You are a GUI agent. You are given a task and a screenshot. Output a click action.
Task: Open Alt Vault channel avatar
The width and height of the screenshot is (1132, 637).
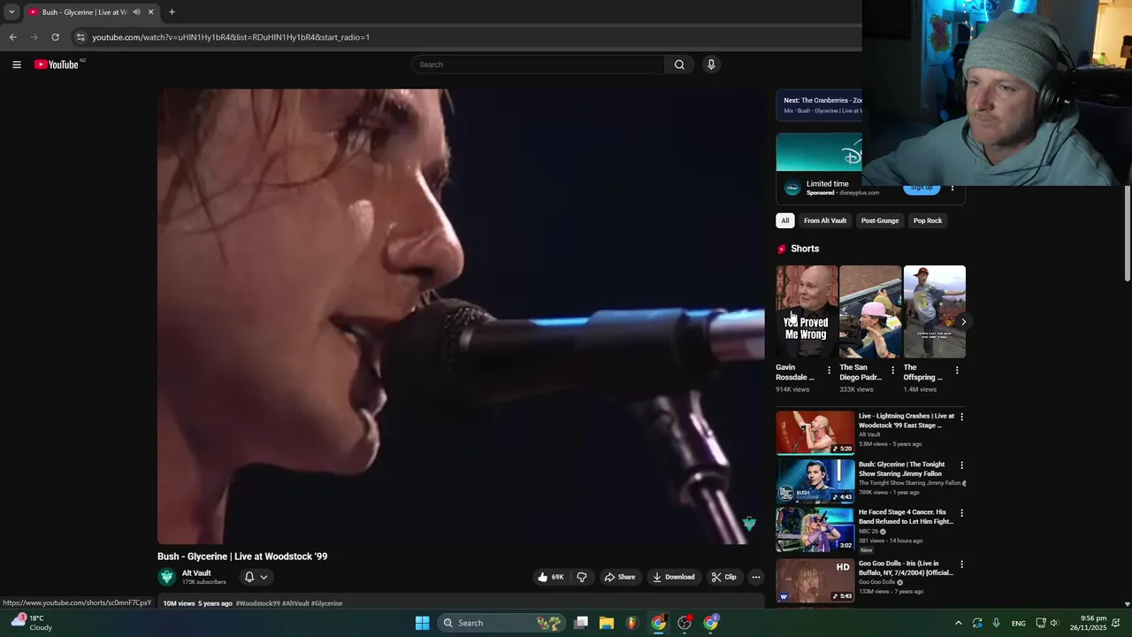[x=166, y=577]
